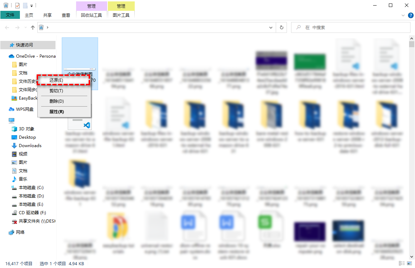Choose 还原(E) from the context menu

tap(63, 80)
